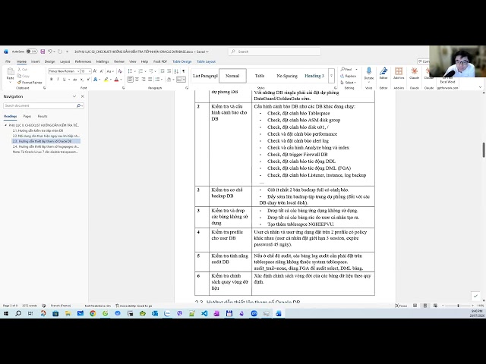
Task: Click the Search box in title bar
Action: click(275, 52)
